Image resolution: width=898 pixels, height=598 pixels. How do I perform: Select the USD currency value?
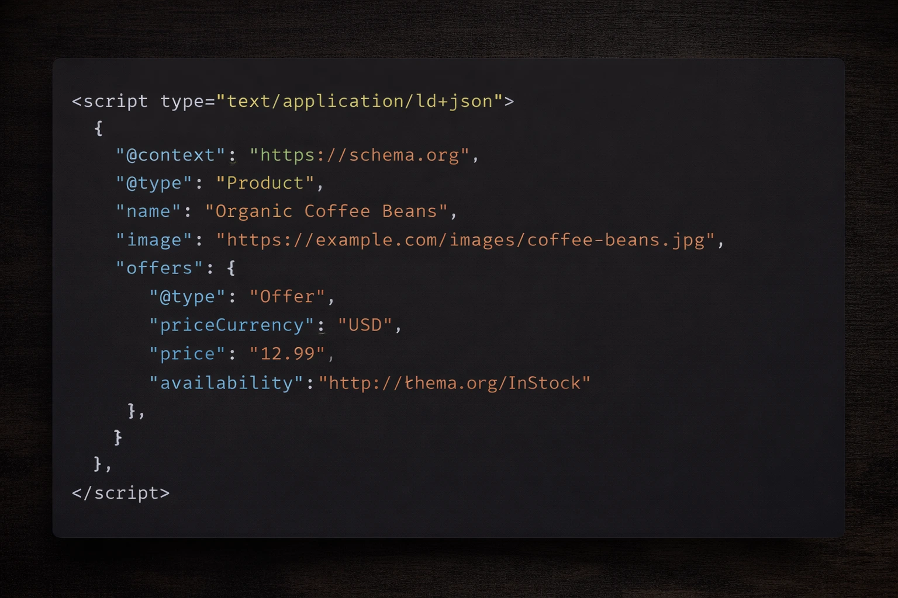click(365, 325)
